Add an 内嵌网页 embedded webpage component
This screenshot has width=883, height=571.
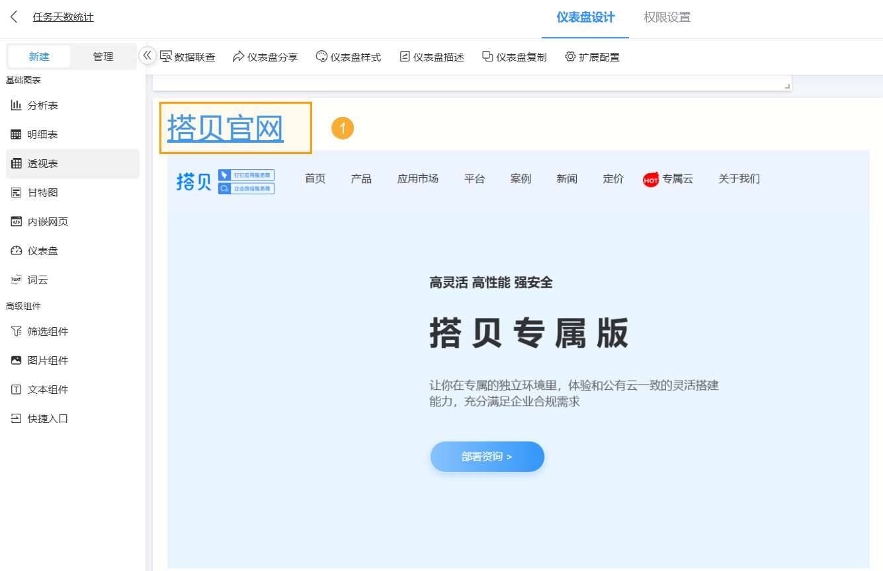45,221
